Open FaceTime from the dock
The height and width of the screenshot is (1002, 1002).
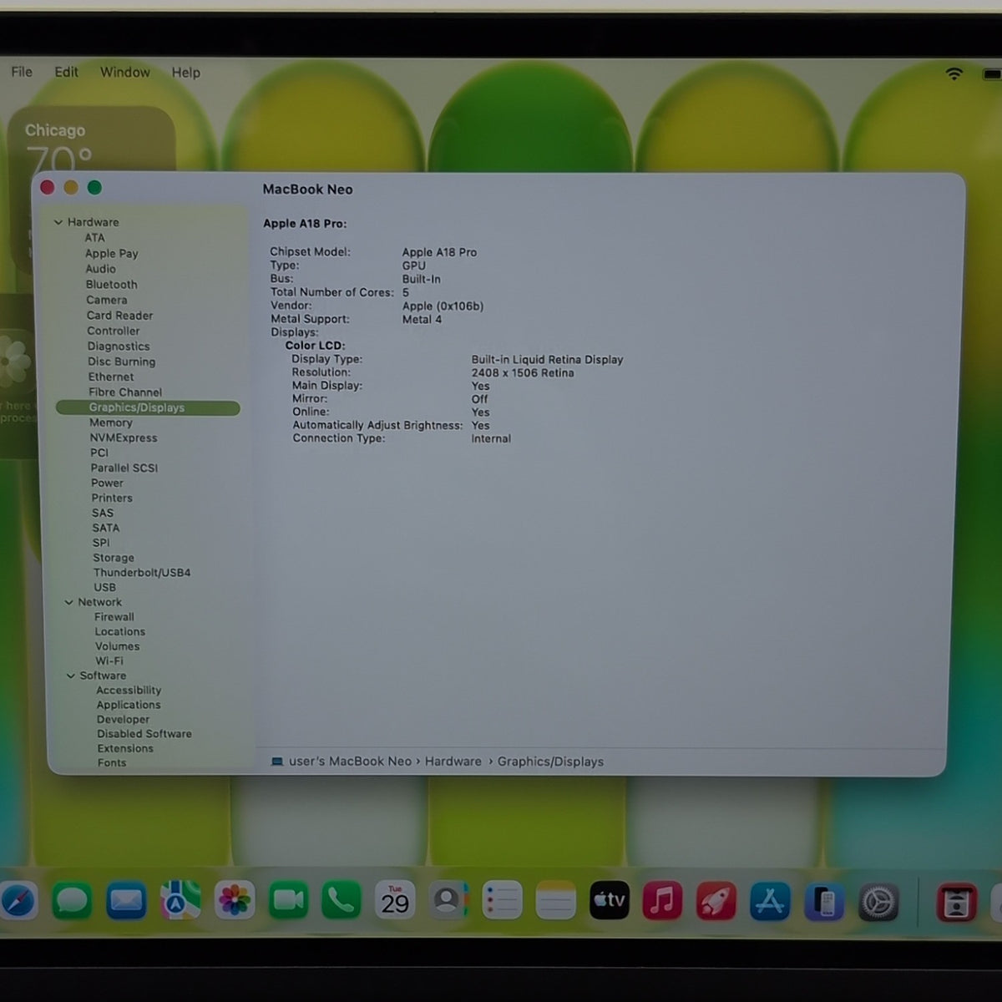(288, 901)
